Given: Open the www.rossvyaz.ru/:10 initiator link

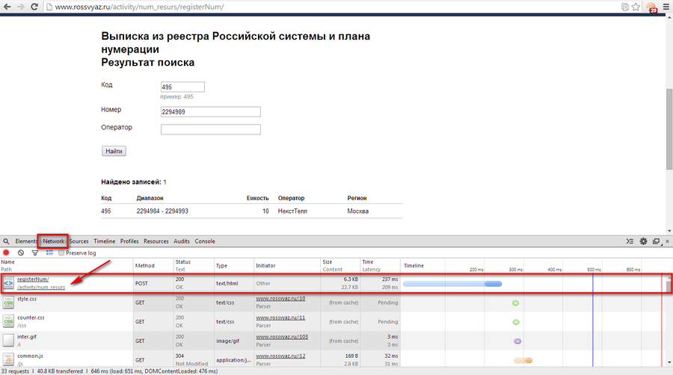Looking at the screenshot, I should click(280, 298).
